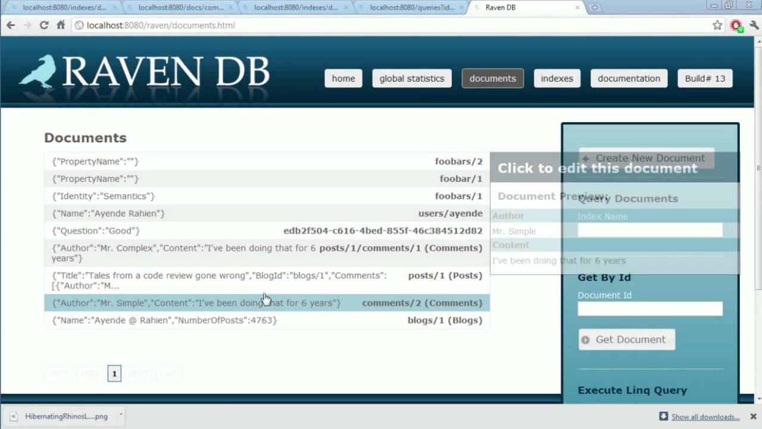
Task: Go back with the browser back arrow
Action: pyautogui.click(x=10, y=25)
